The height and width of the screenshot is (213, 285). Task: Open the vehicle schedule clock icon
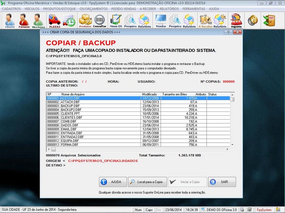[69, 21]
